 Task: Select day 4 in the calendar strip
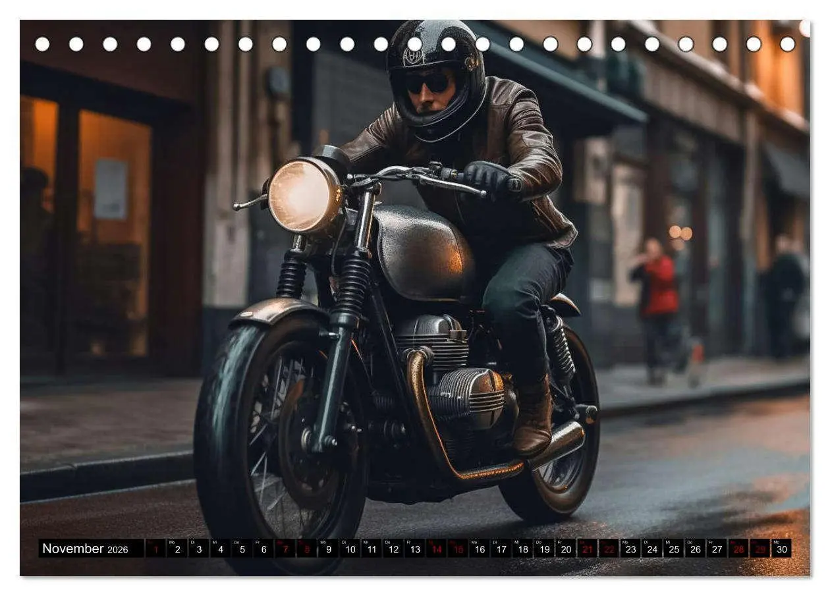click(220, 549)
